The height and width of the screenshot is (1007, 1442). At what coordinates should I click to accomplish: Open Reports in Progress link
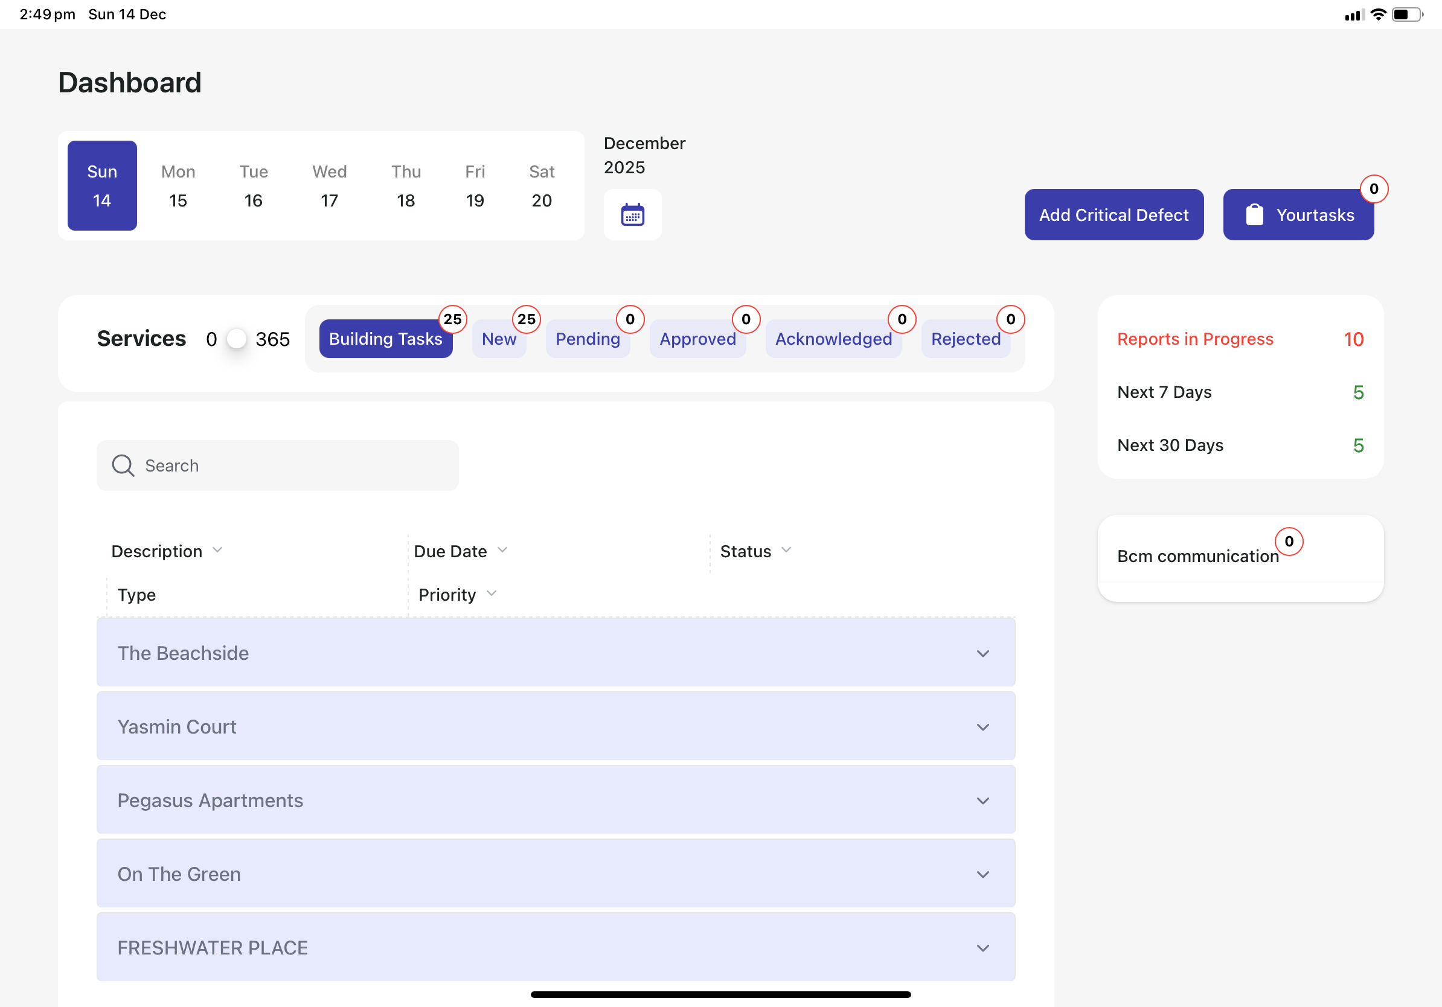1194,339
